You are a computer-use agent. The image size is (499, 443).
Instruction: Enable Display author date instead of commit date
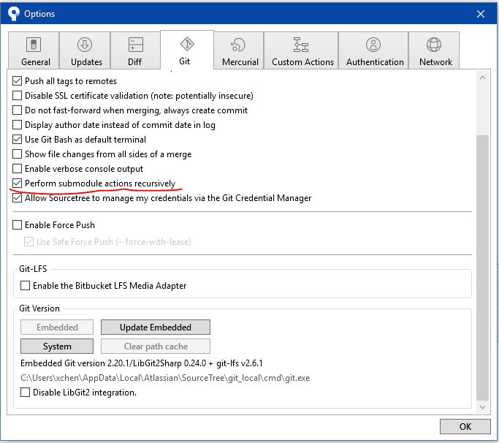pyautogui.click(x=18, y=124)
